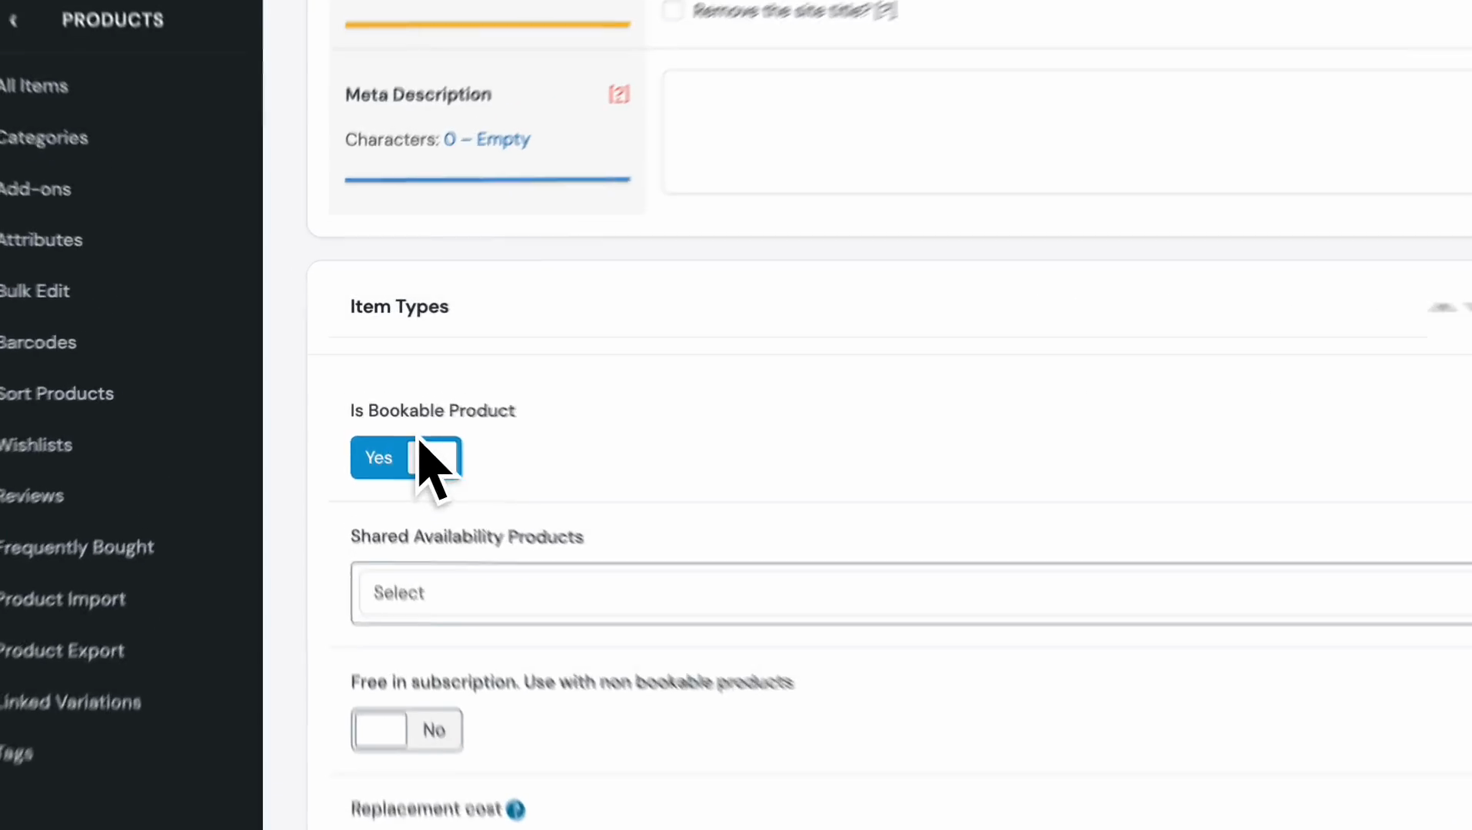The width and height of the screenshot is (1472, 830).
Task: Click the back arrow beside PRODUCTS
Action: click(13, 21)
